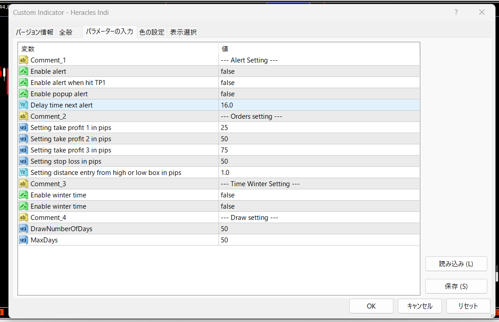Switch to the バージョン情報 tab
The width and height of the screenshot is (499, 322).
point(35,32)
